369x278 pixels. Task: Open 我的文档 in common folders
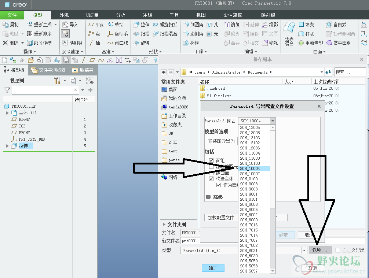coord(174,98)
